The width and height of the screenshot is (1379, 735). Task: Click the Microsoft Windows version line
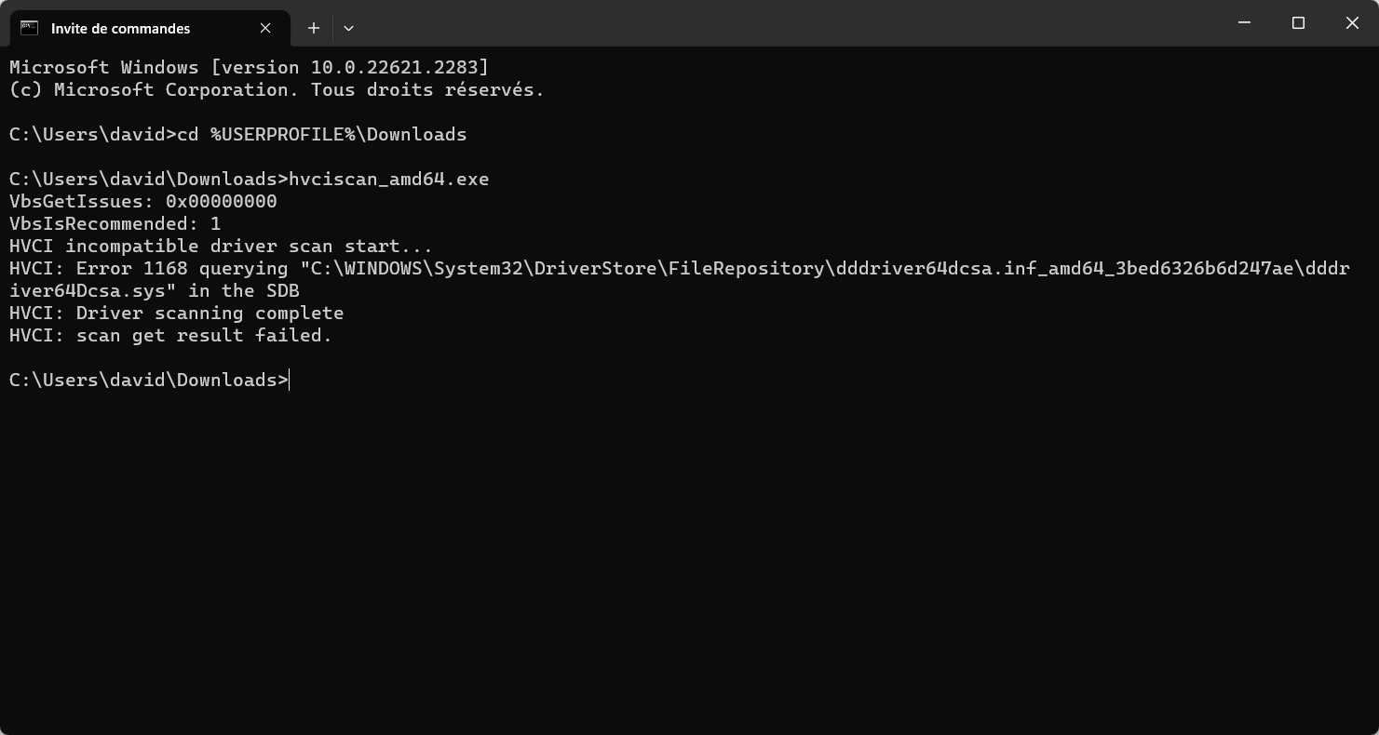(249, 68)
